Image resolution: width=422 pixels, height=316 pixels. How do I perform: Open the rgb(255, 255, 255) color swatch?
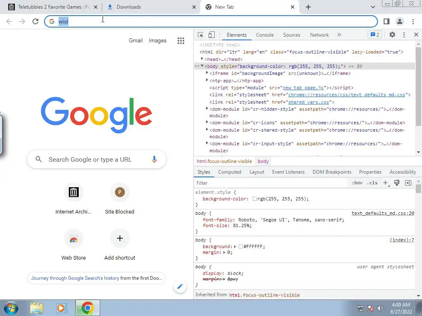254,199
